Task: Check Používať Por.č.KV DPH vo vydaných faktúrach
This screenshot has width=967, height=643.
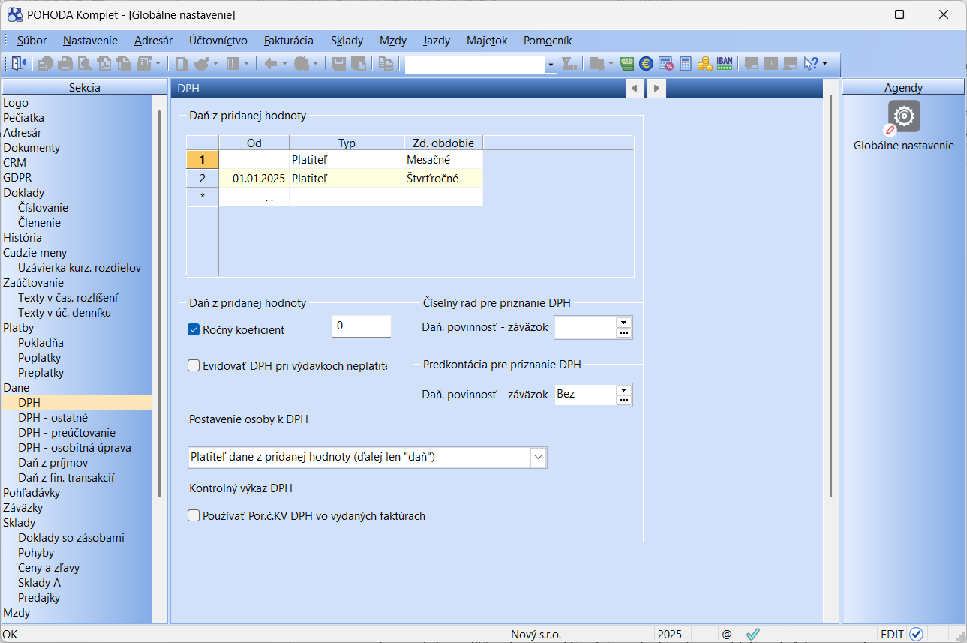Action: click(194, 516)
